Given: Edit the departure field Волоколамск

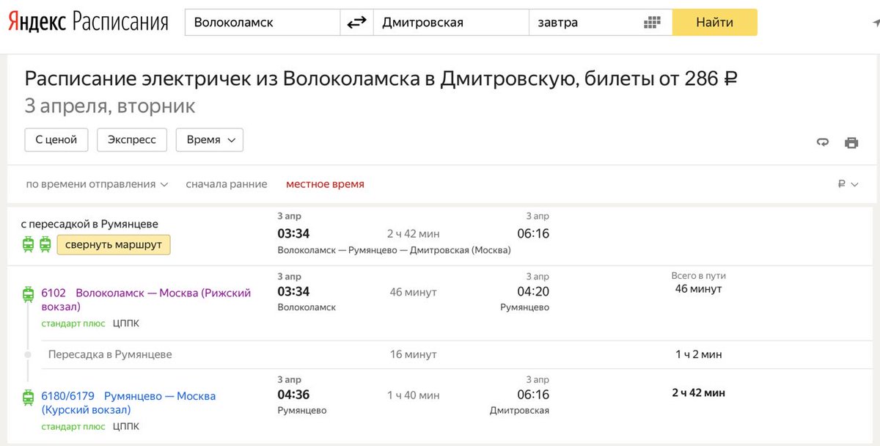Looking at the screenshot, I should (263, 22).
